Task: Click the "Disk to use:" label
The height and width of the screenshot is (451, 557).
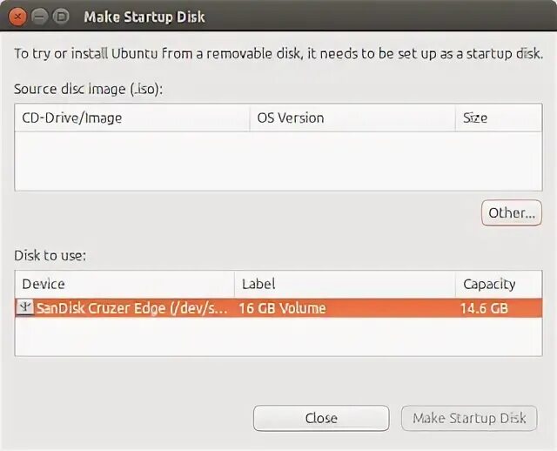Action: point(50,256)
